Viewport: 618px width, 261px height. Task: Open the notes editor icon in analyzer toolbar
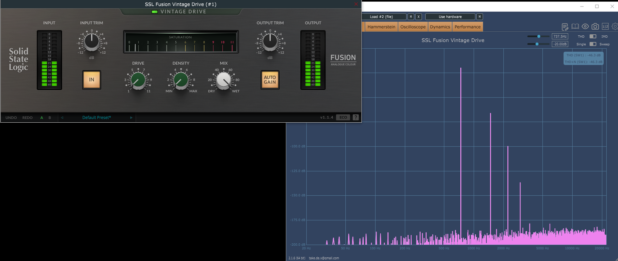(565, 27)
